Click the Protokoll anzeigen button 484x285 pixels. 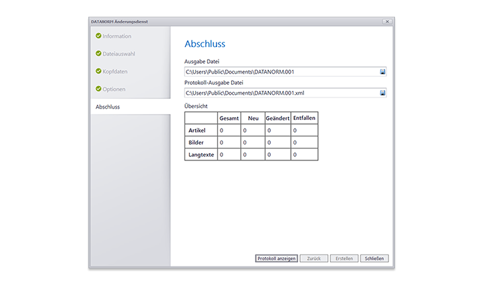pos(277,258)
